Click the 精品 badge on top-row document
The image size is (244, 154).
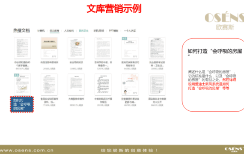click(x=125, y=38)
